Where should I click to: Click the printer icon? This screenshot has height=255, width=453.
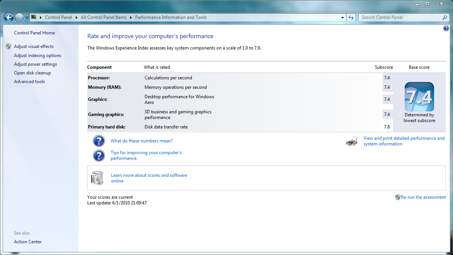[x=352, y=141]
